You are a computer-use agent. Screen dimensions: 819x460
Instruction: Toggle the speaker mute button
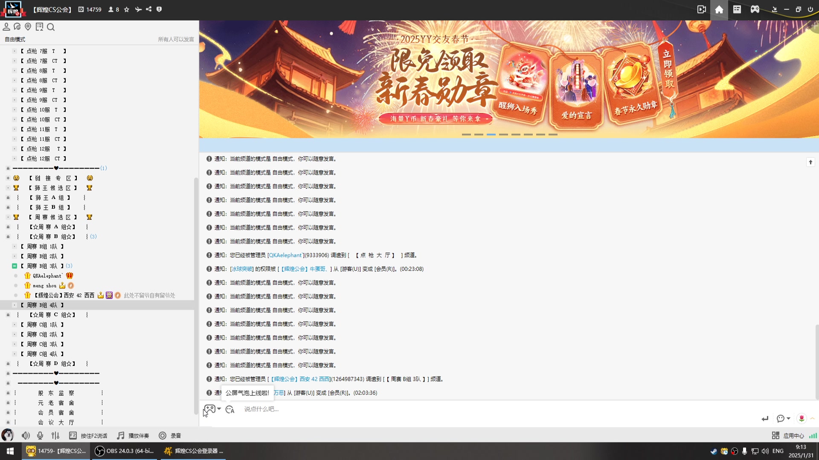click(x=26, y=435)
